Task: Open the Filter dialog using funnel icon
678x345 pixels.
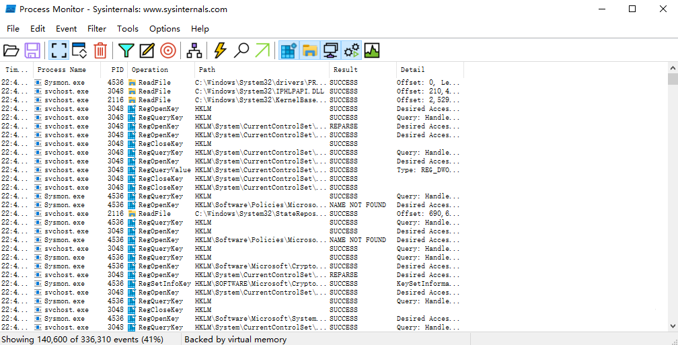Action: coord(126,50)
